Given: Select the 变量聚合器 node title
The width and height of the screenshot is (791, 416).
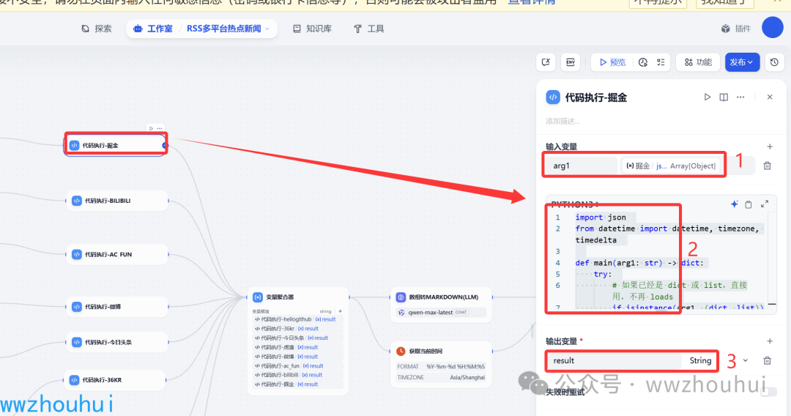Looking at the screenshot, I should tap(280, 297).
